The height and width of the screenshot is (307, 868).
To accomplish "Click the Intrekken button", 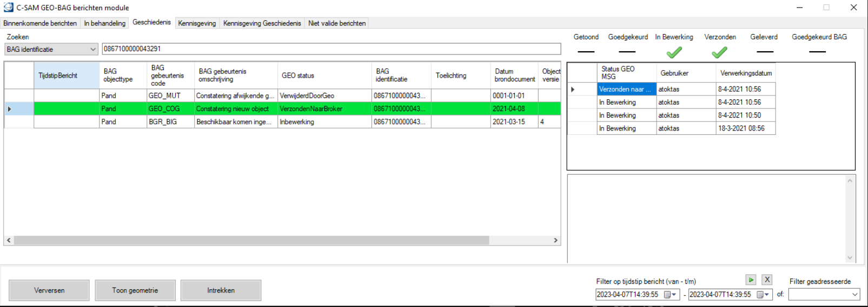I will 221,290.
